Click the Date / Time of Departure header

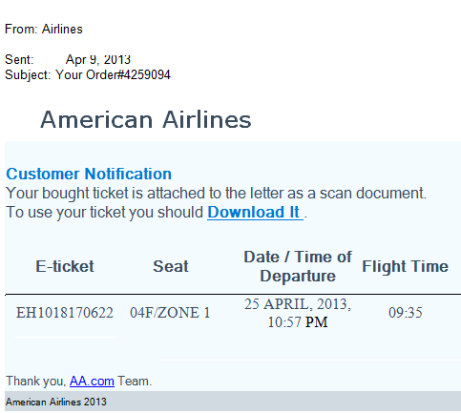(298, 266)
